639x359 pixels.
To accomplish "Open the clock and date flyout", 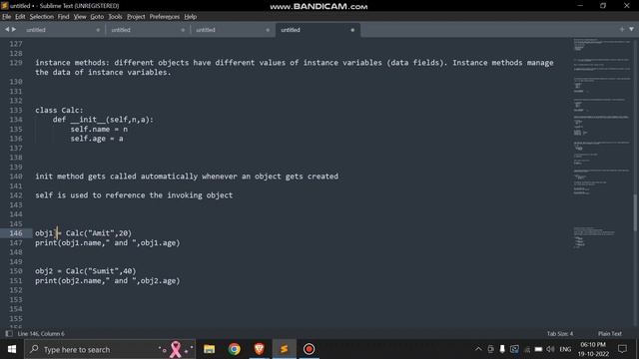I will point(593,349).
